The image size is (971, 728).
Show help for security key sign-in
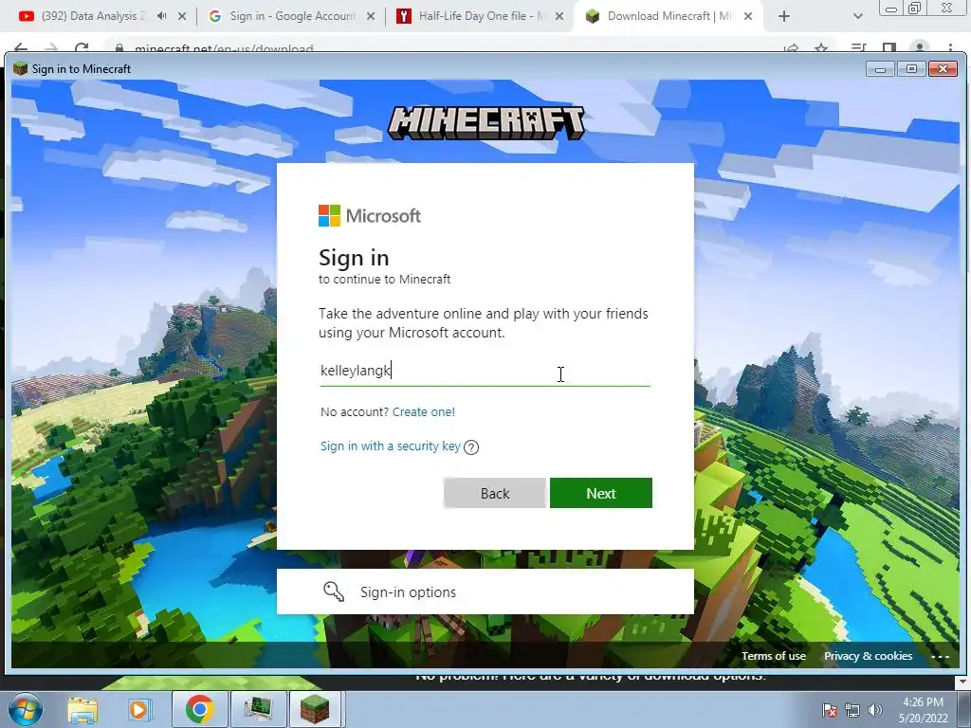coord(471,447)
